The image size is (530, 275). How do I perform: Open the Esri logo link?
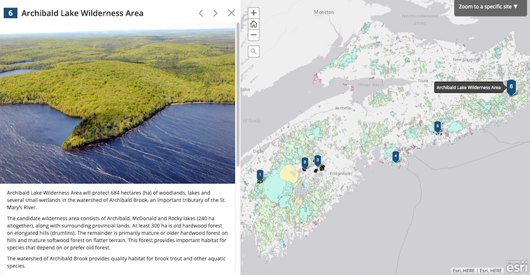pyautogui.click(x=516, y=267)
